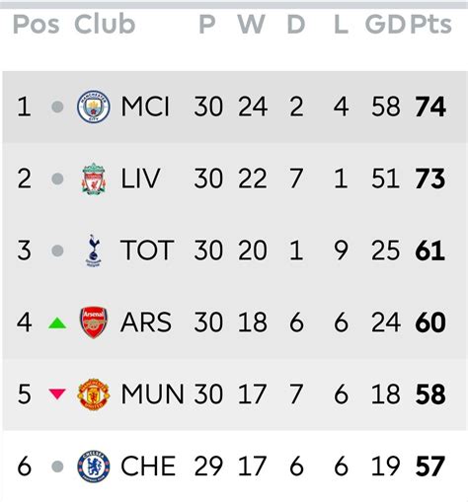Click the Liverpool club crest
Viewport: 468px width, 502px height.
94,179
